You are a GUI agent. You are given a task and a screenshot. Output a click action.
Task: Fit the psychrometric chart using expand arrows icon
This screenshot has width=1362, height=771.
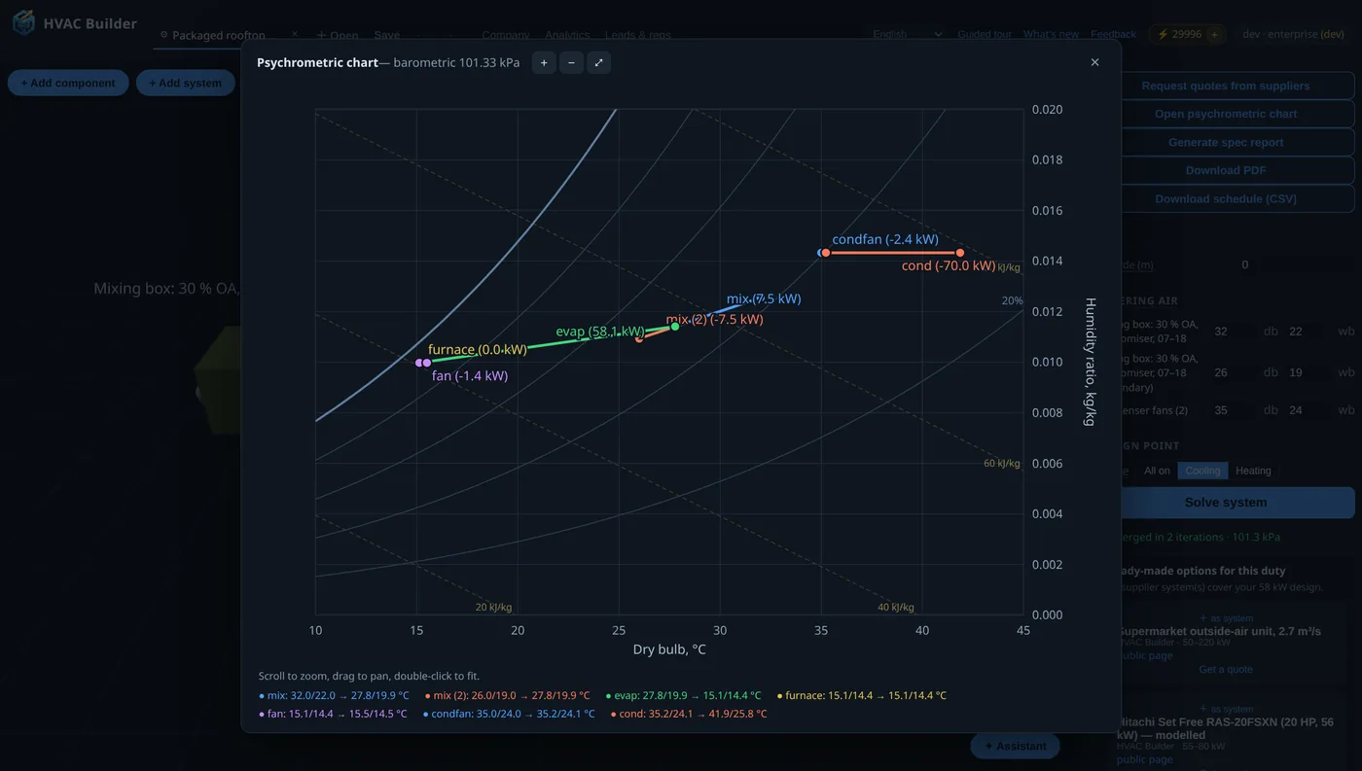[x=598, y=63]
